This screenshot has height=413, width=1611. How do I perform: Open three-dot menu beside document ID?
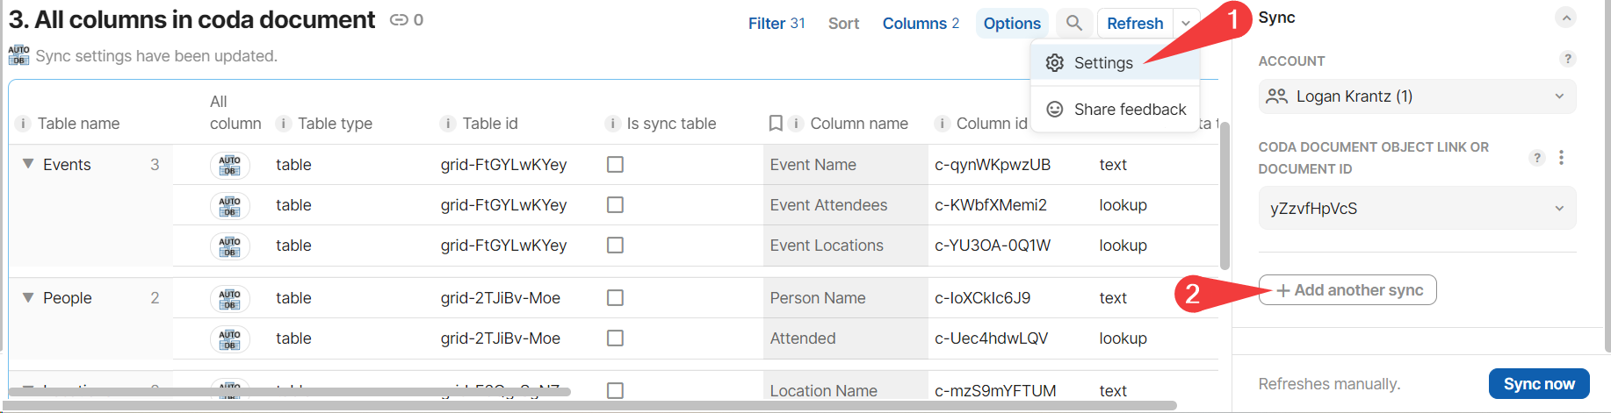pos(1561,158)
